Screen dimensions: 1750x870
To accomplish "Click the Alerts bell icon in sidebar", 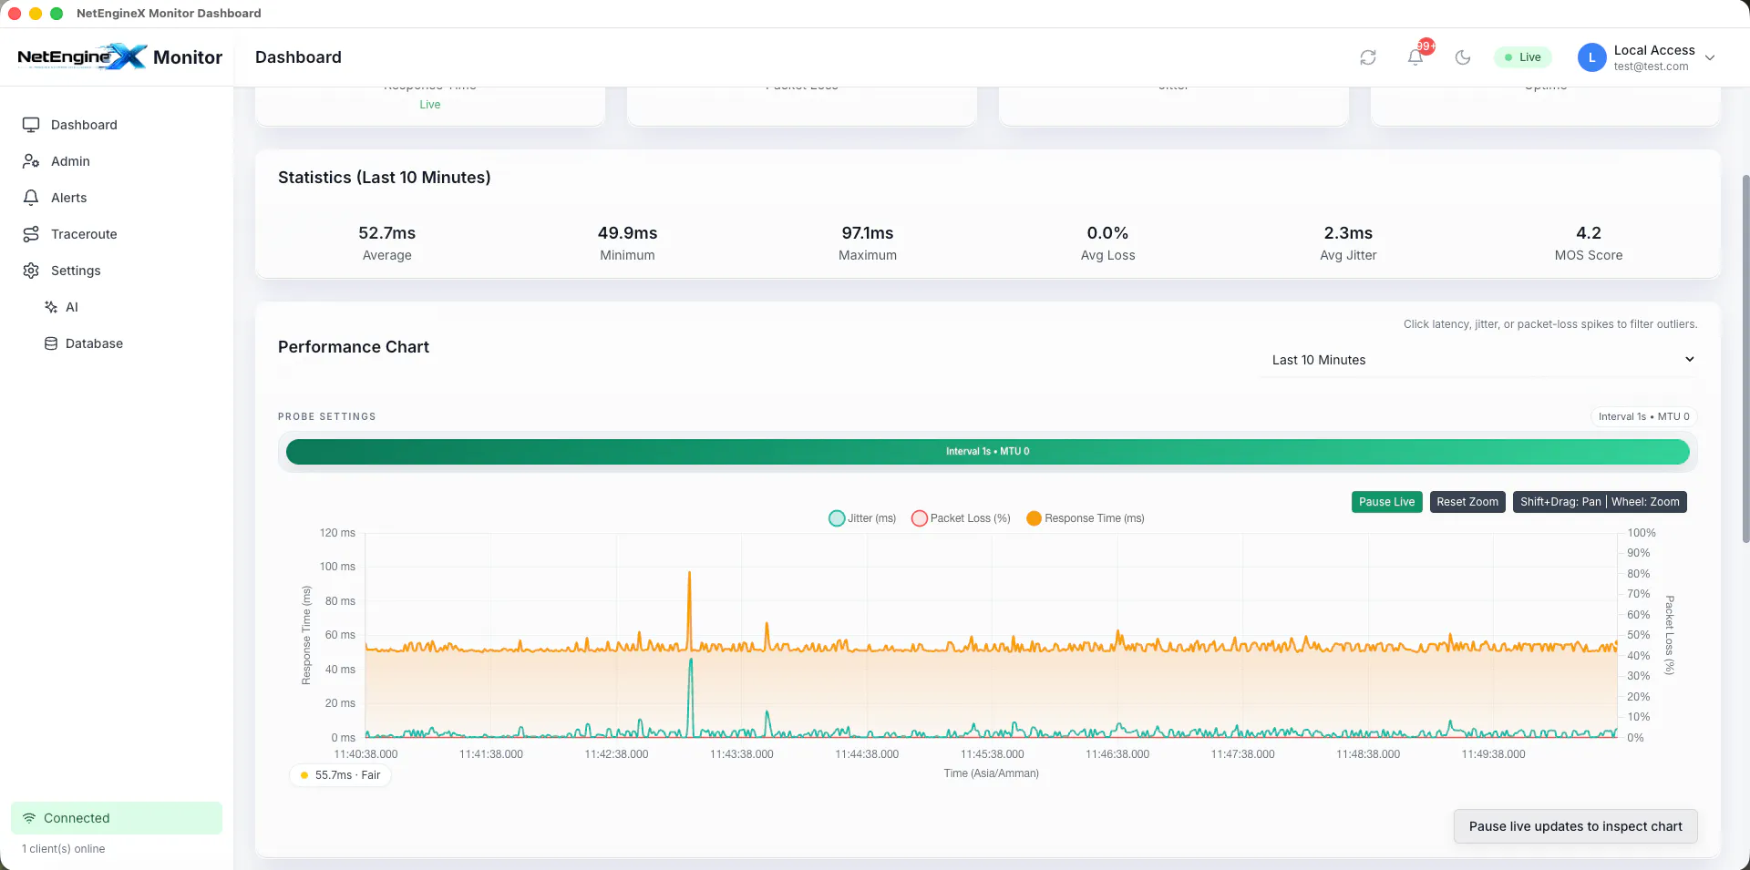I will pos(31,198).
